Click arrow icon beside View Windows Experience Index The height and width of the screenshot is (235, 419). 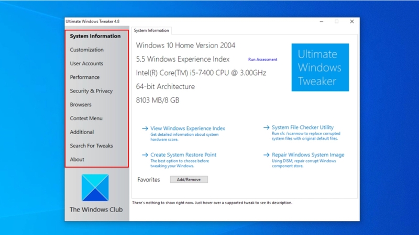coord(145,128)
